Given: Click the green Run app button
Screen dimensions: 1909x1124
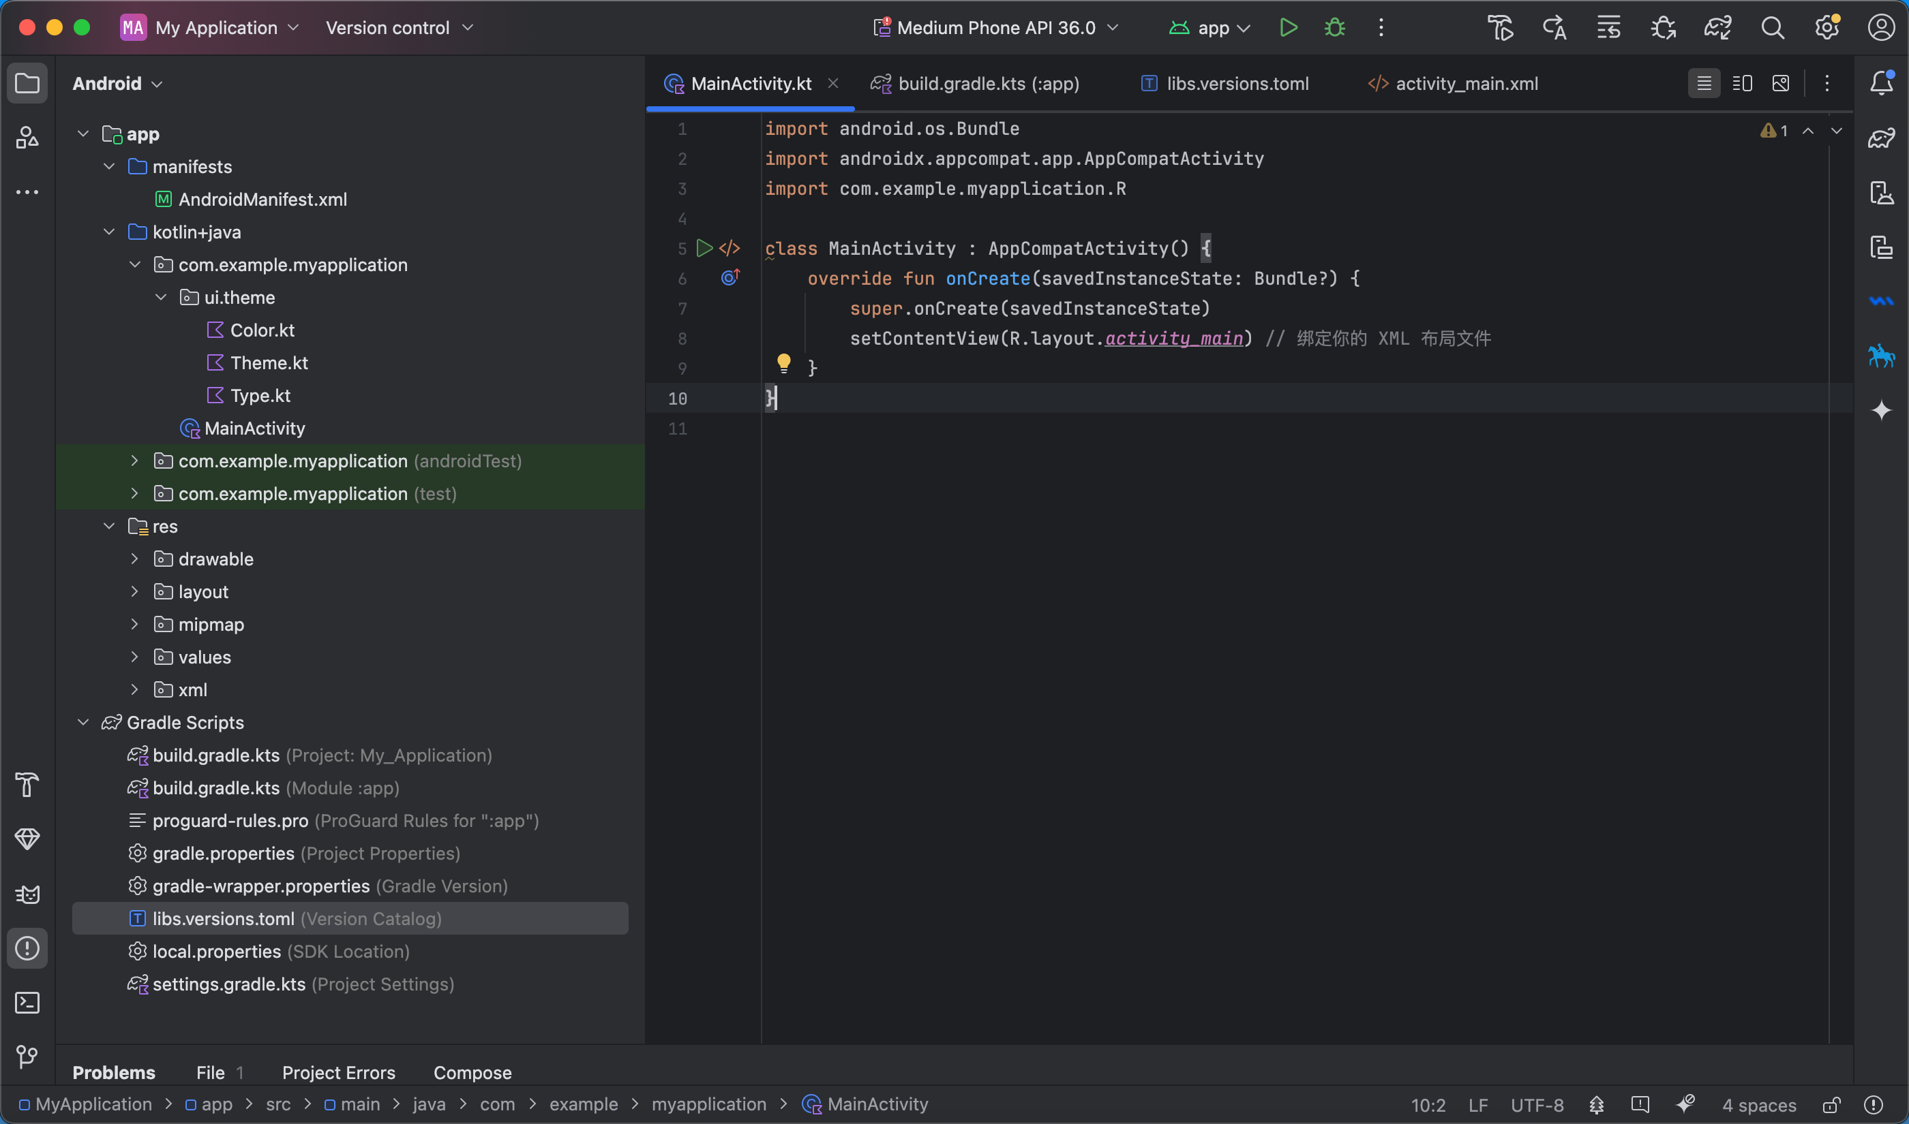Looking at the screenshot, I should click(x=1288, y=28).
